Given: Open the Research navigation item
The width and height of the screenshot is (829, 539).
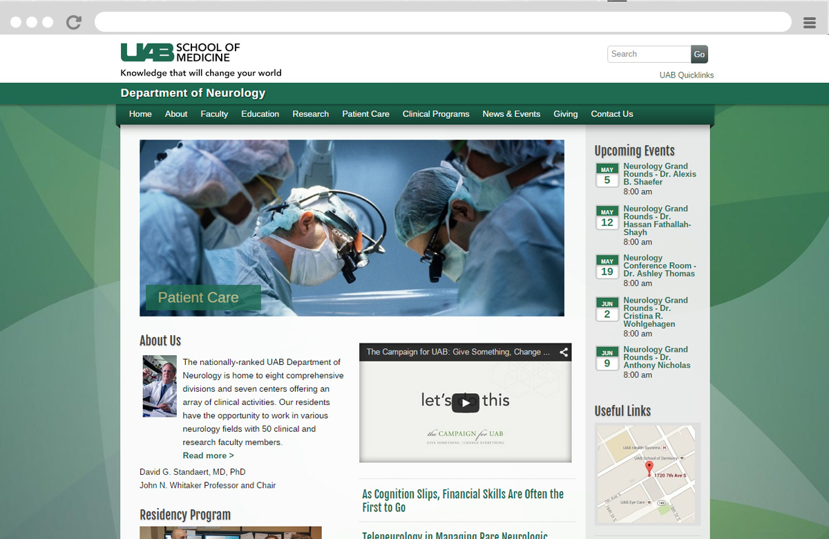Looking at the screenshot, I should pyautogui.click(x=310, y=114).
